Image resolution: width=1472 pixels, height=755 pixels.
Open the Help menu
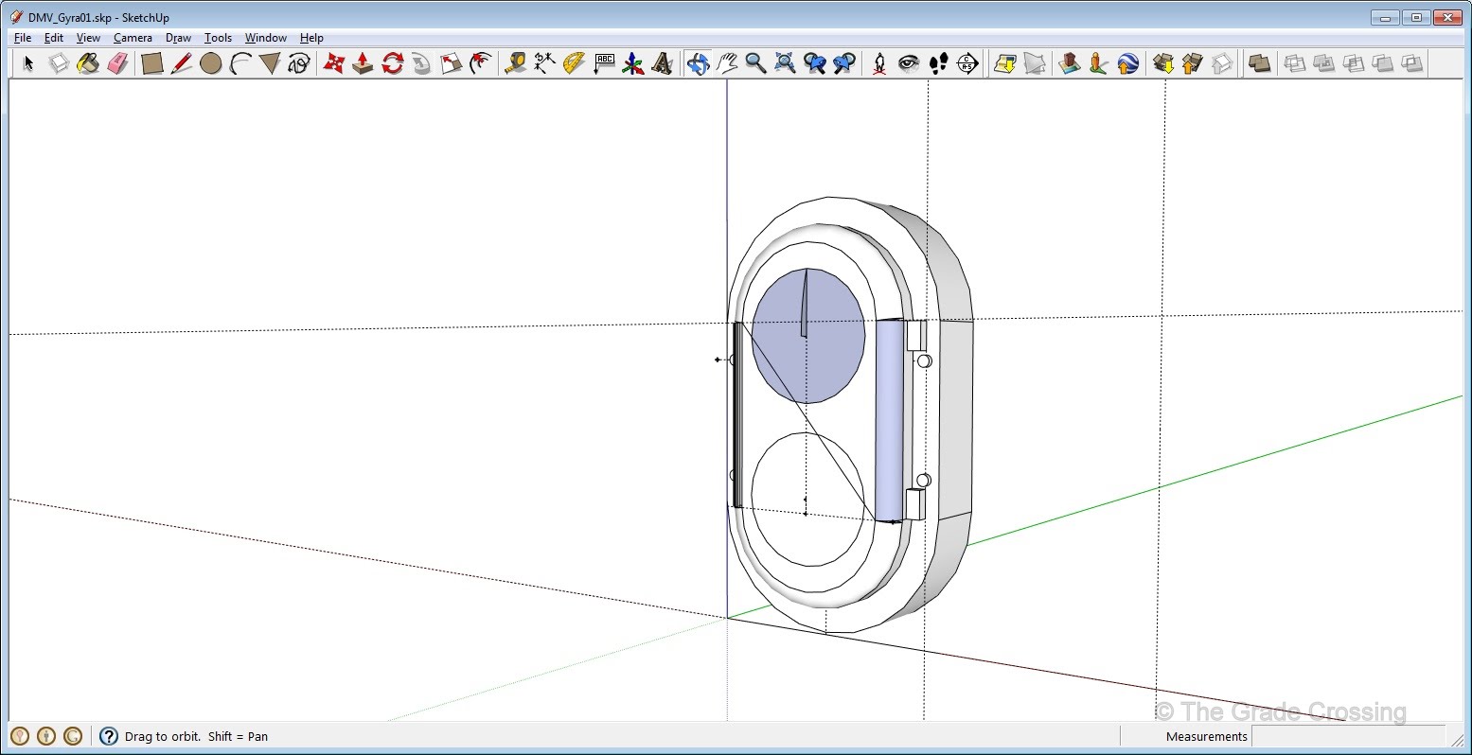pyautogui.click(x=311, y=38)
